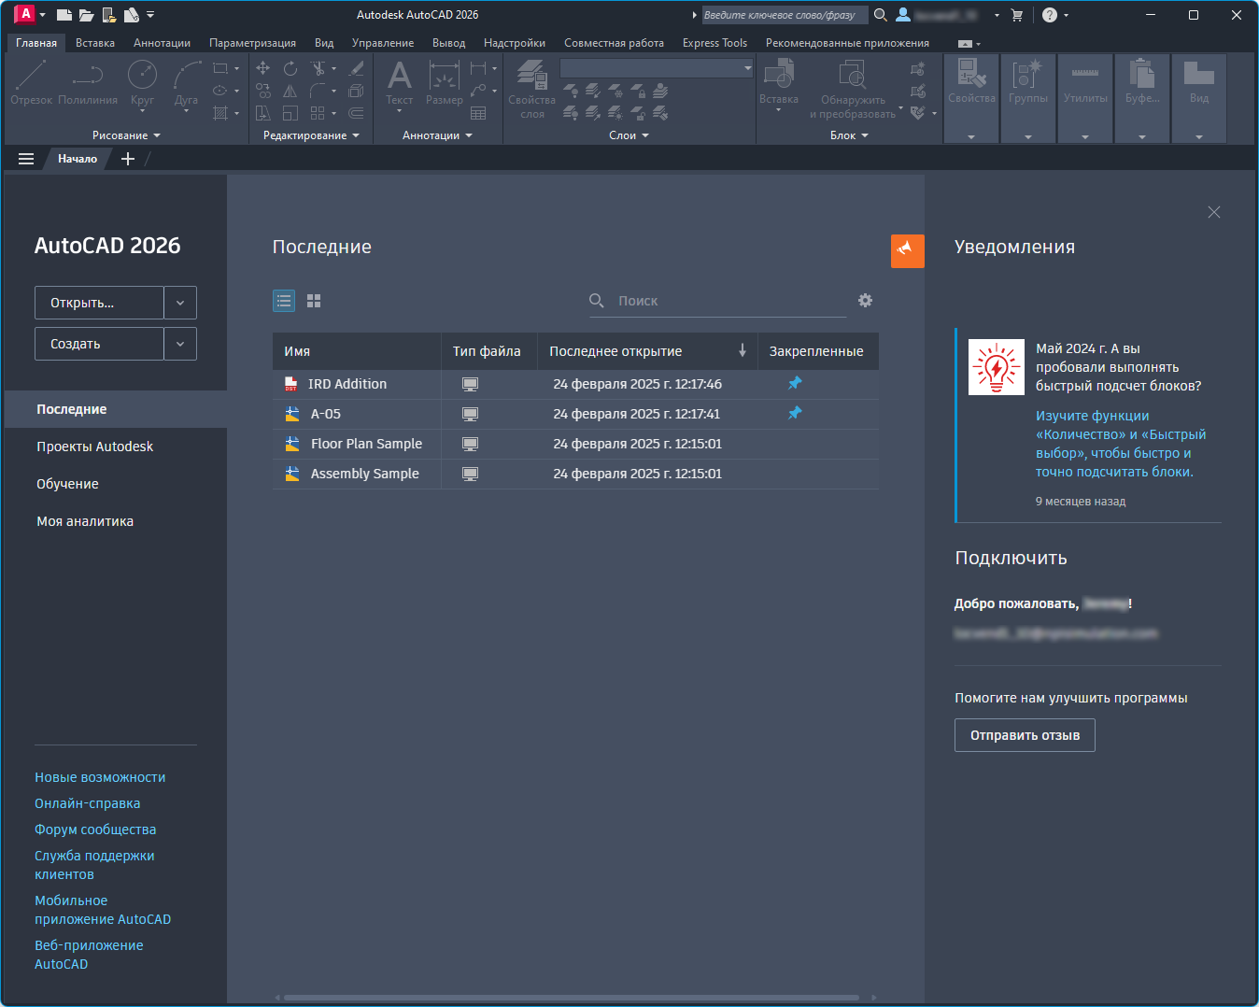Viewport: 1259px width, 1007px height.
Task: Open the Autodesk App Store cart icon
Action: pyautogui.click(x=1017, y=15)
